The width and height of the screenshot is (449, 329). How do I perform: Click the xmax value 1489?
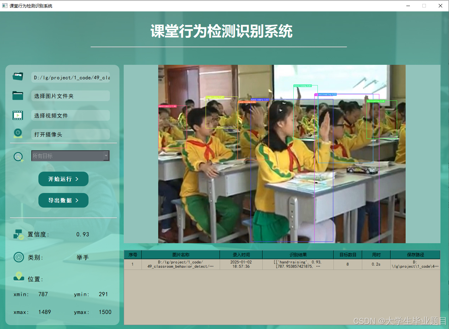[44, 312]
